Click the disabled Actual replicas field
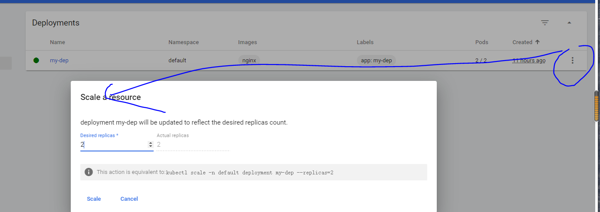This screenshot has width=600, height=212. click(x=193, y=145)
